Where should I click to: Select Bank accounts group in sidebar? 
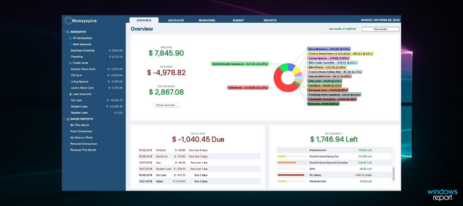[82, 44]
